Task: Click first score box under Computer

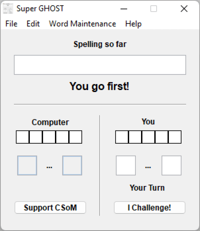Action: point(23,137)
